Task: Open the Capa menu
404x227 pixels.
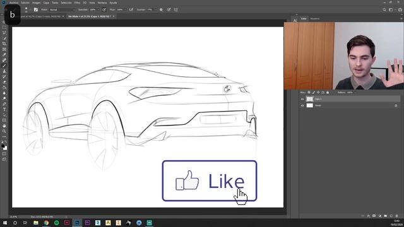Action: (46, 3)
